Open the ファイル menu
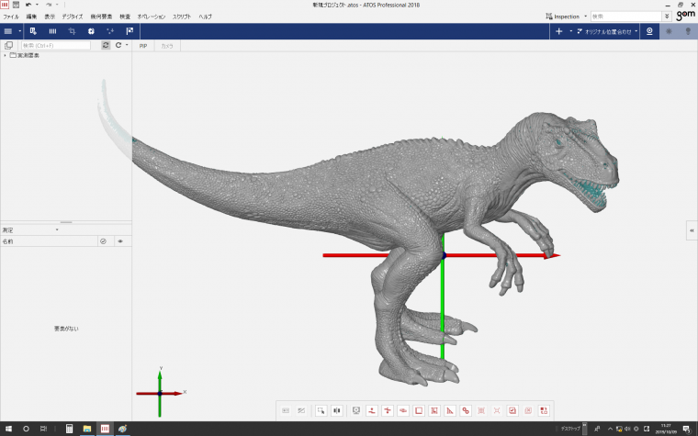 11,17
